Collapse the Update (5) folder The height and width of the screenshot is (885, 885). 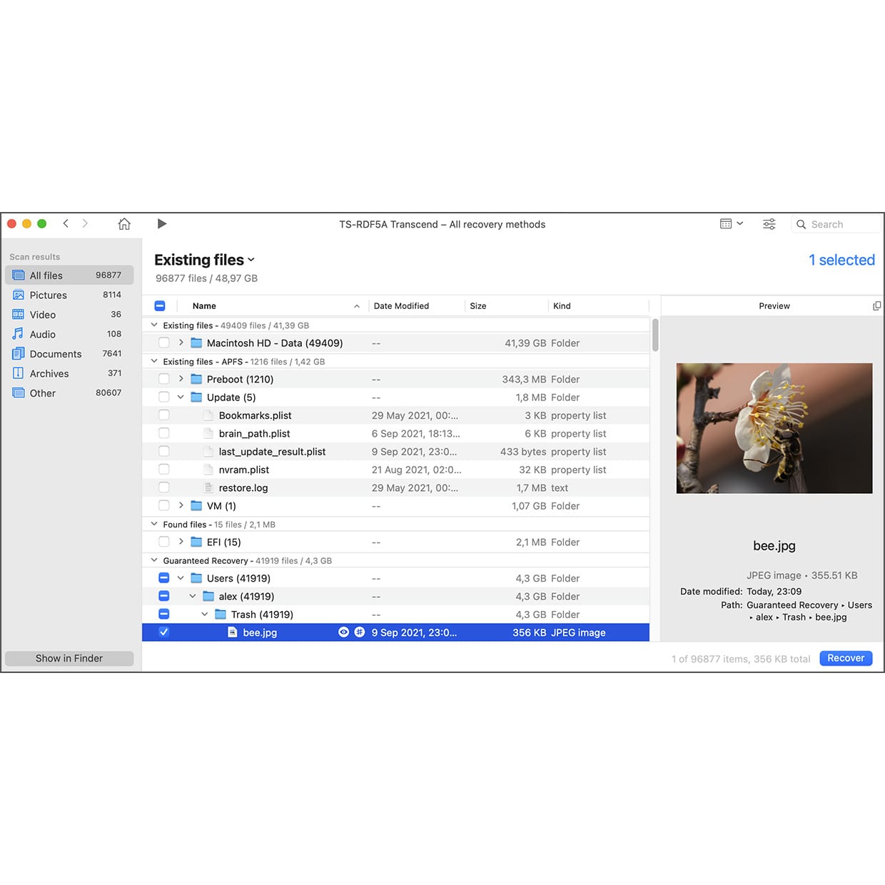tap(181, 398)
